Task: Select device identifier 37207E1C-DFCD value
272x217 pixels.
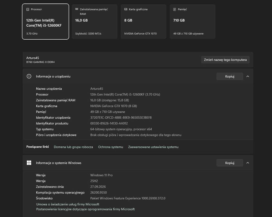Action: tap(121, 117)
